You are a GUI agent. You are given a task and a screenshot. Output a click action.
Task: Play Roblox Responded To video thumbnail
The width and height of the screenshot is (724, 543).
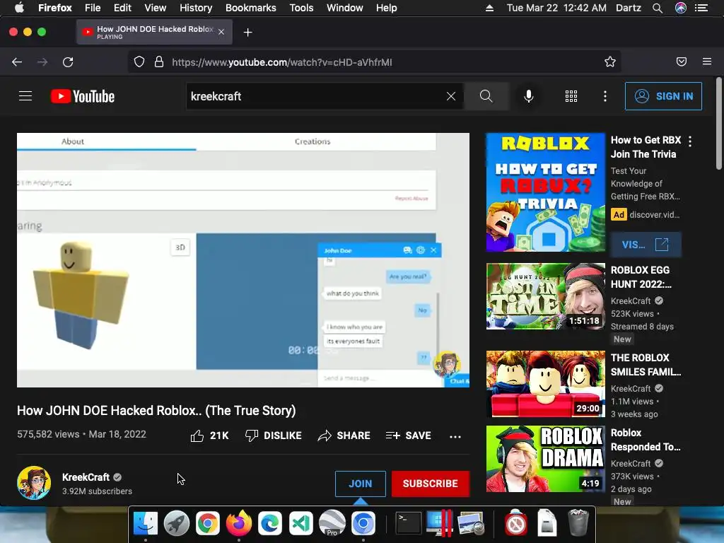(x=546, y=459)
